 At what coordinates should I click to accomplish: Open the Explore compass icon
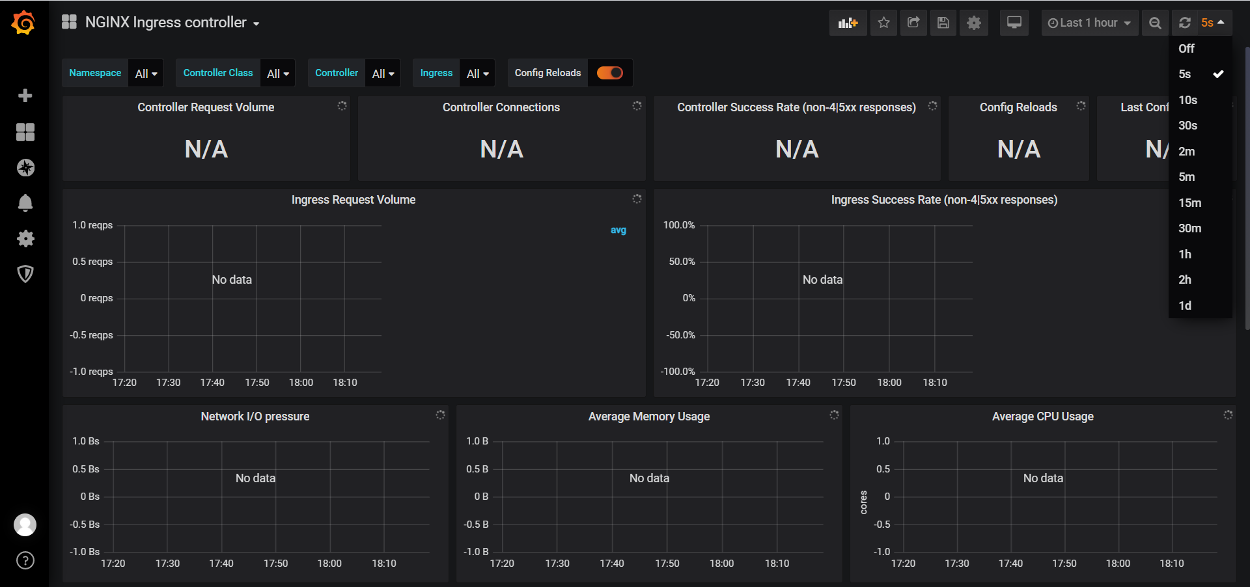click(25, 168)
